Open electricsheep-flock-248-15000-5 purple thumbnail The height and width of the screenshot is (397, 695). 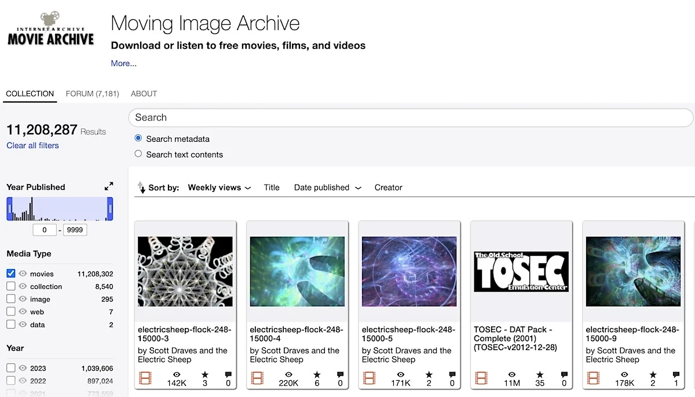409,271
